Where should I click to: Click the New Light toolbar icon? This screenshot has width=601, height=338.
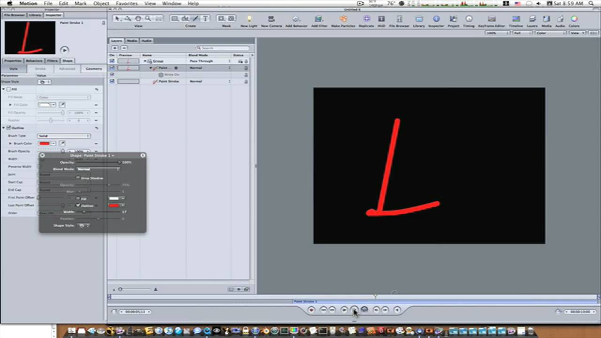tap(249, 19)
